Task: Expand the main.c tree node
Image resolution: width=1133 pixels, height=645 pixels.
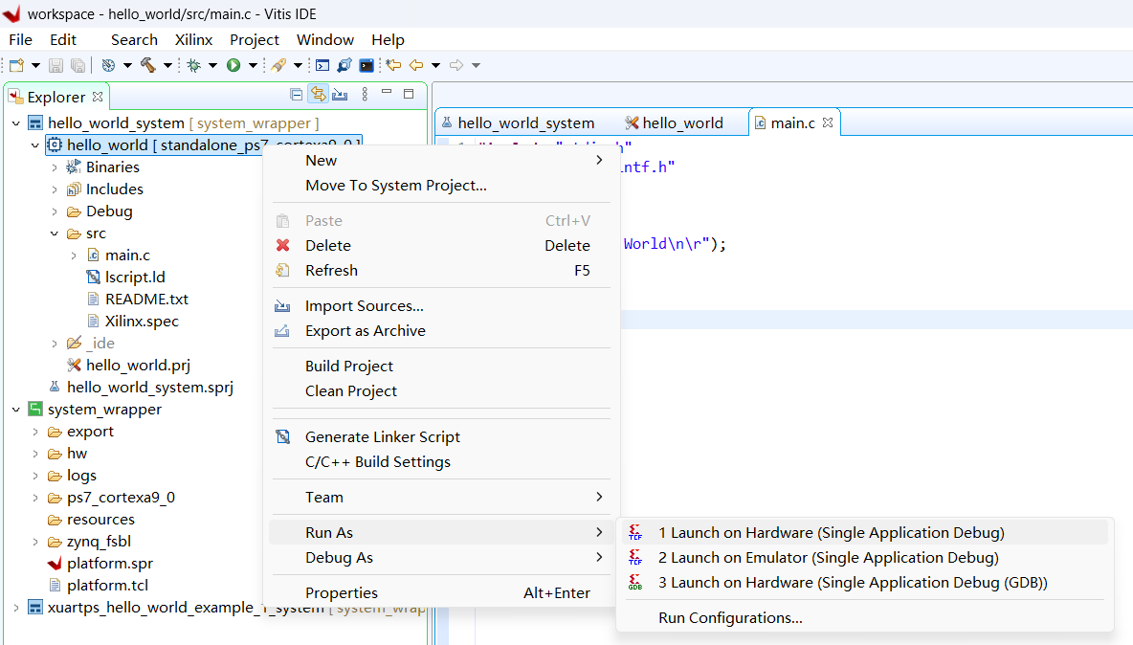Action: point(74,256)
